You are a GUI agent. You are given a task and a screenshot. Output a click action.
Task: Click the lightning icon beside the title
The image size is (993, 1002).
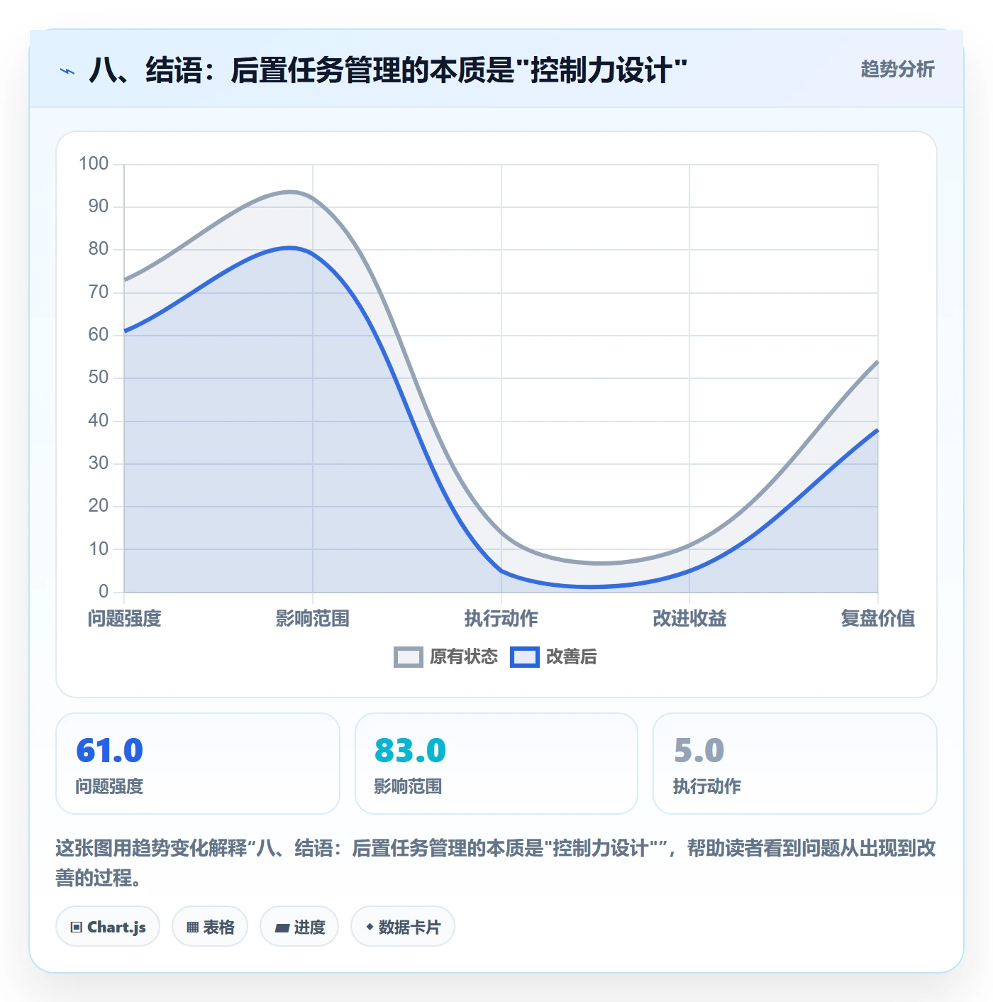coord(67,71)
